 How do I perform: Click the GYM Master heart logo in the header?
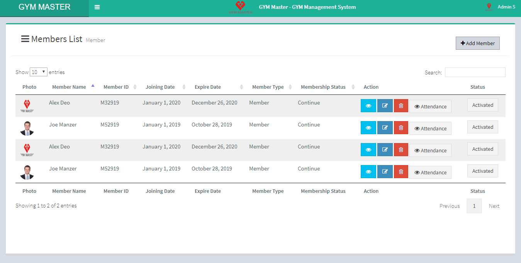pos(240,7)
